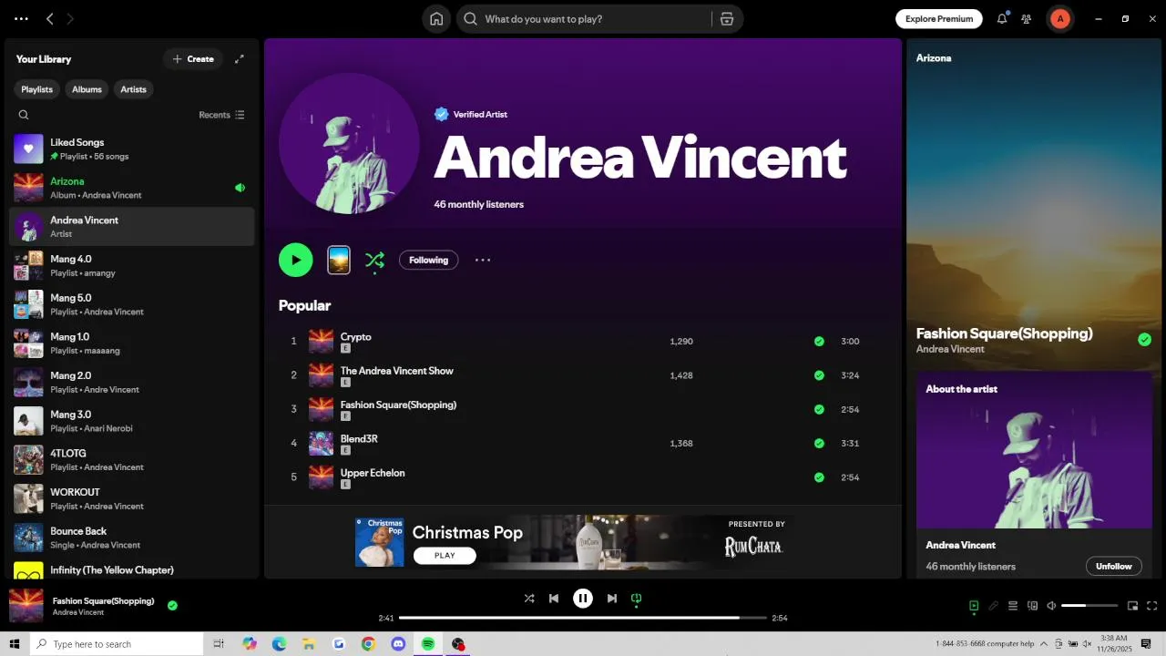Go back with the left arrow
This screenshot has width=1166, height=656.
[x=50, y=18]
